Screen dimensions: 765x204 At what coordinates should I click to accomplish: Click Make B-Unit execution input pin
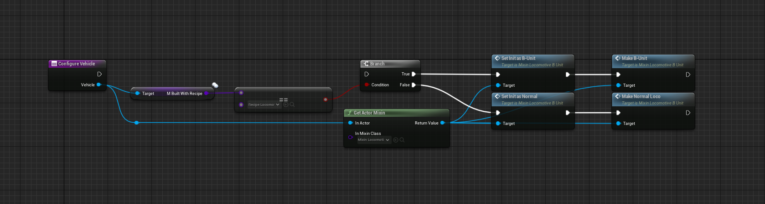coord(618,75)
